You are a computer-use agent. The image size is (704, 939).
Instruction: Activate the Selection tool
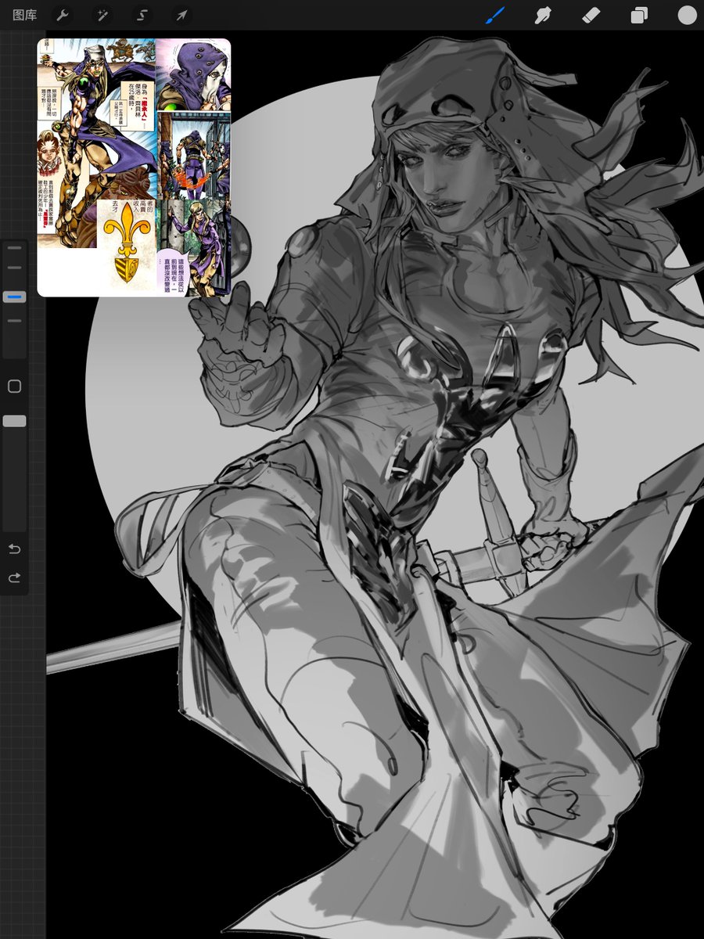point(142,15)
